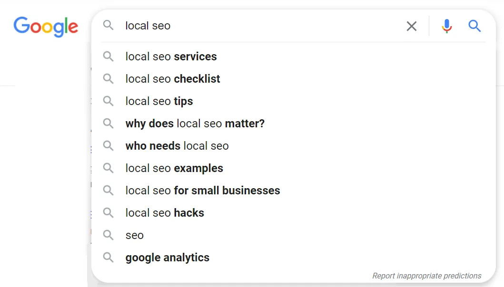Select 'local seo services' suggestion
Screen dimensions: 504x287
[171, 57]
